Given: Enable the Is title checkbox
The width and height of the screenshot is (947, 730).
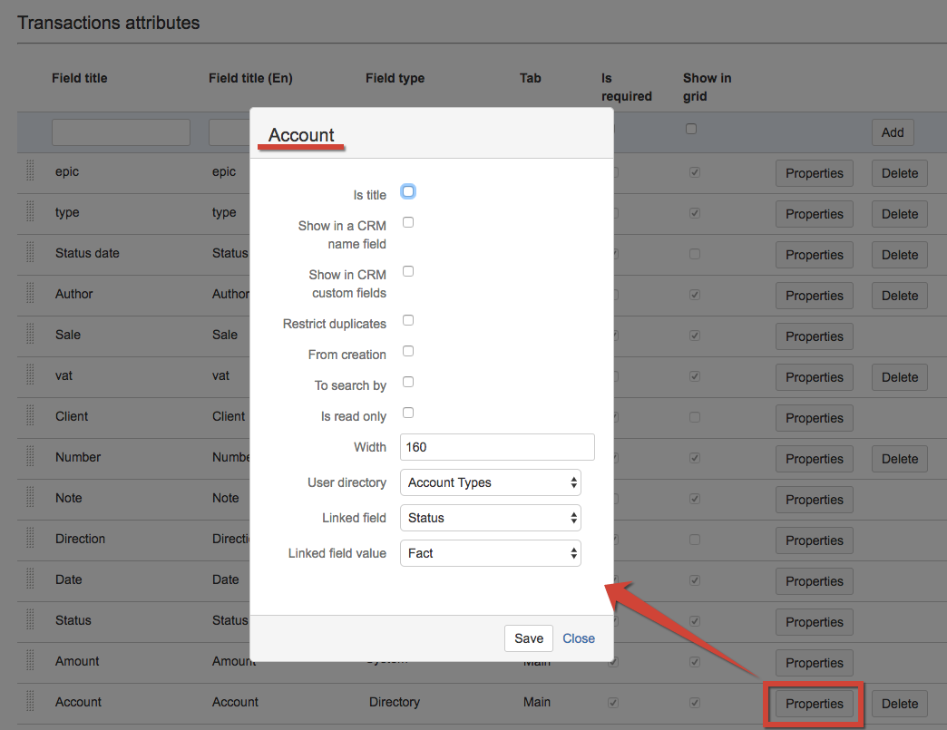Looking at the screenshot, I should click(408, 191).
